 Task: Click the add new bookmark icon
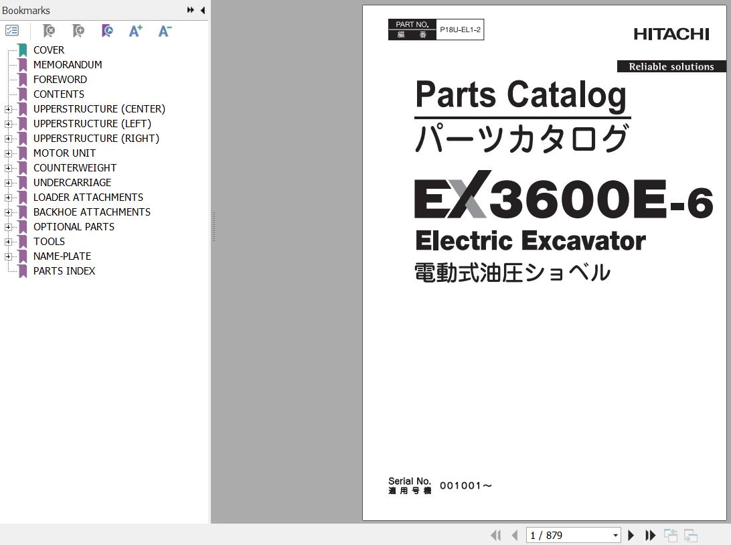point(78,31)
